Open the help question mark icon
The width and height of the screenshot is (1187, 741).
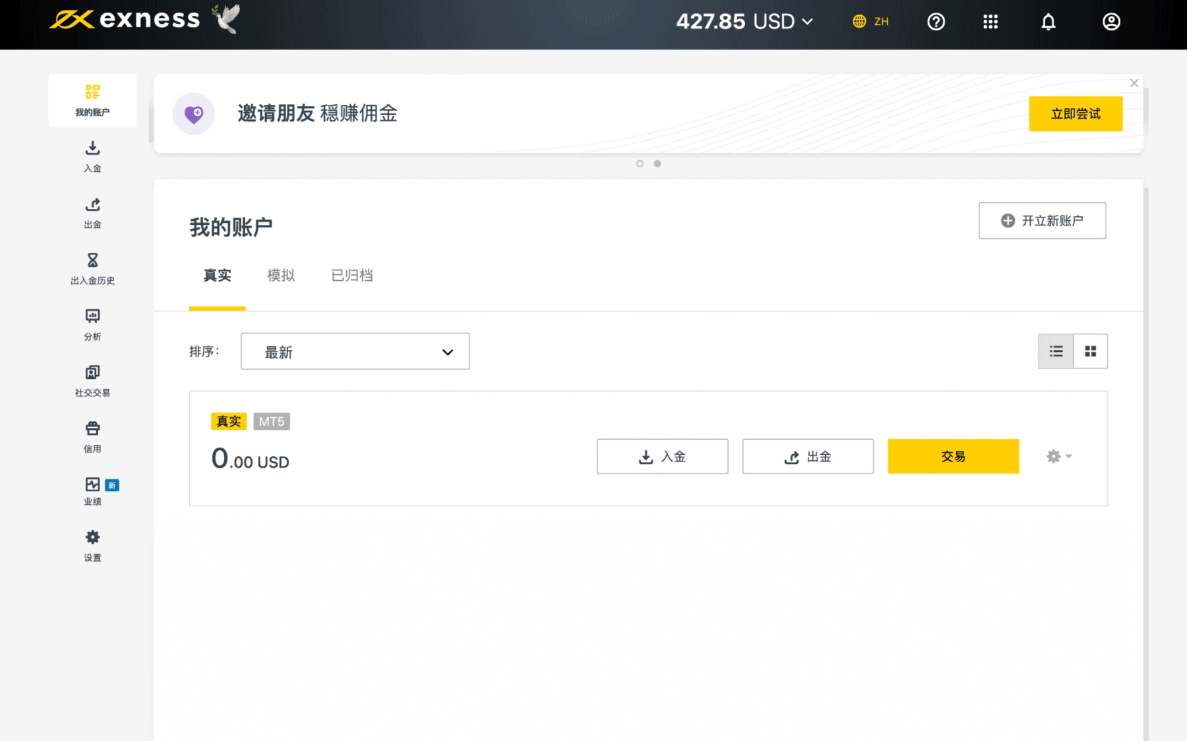(936, 22)
